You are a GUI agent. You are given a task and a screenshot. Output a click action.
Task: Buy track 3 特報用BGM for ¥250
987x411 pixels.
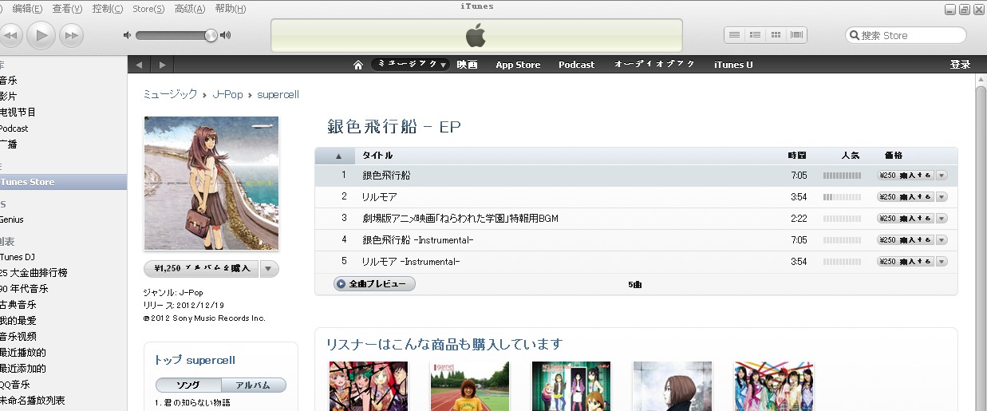[x=905, y=219]
